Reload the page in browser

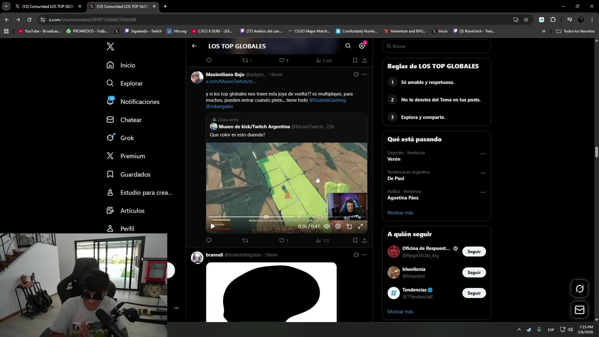tap(29, 20)
